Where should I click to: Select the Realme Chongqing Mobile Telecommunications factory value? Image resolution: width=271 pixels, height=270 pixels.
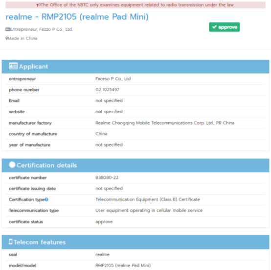(x=165, y=123)
